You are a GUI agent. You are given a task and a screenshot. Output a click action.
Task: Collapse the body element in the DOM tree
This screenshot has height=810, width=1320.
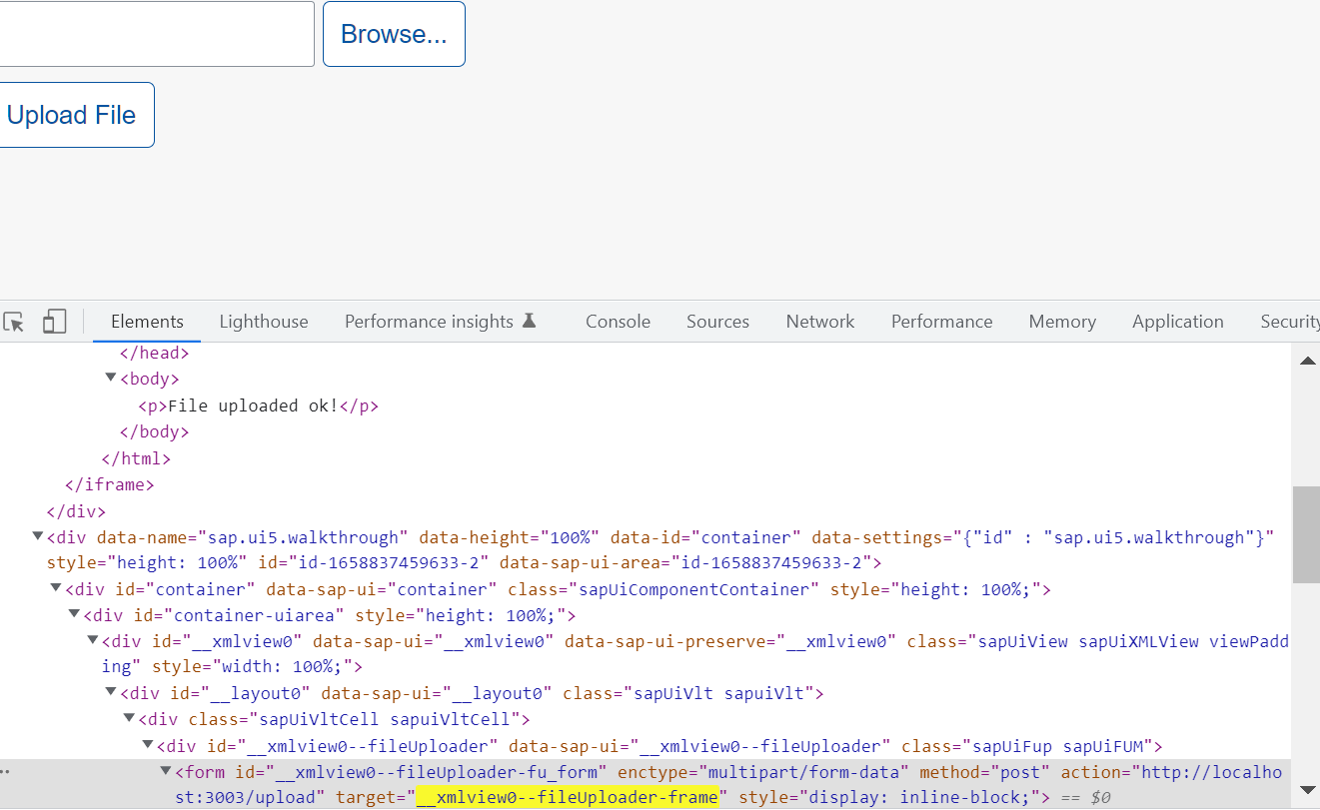click(x=110, y=378)
